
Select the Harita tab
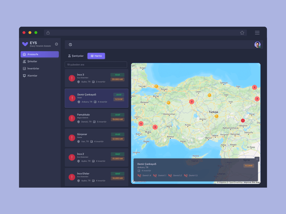(x=96, y=56)
